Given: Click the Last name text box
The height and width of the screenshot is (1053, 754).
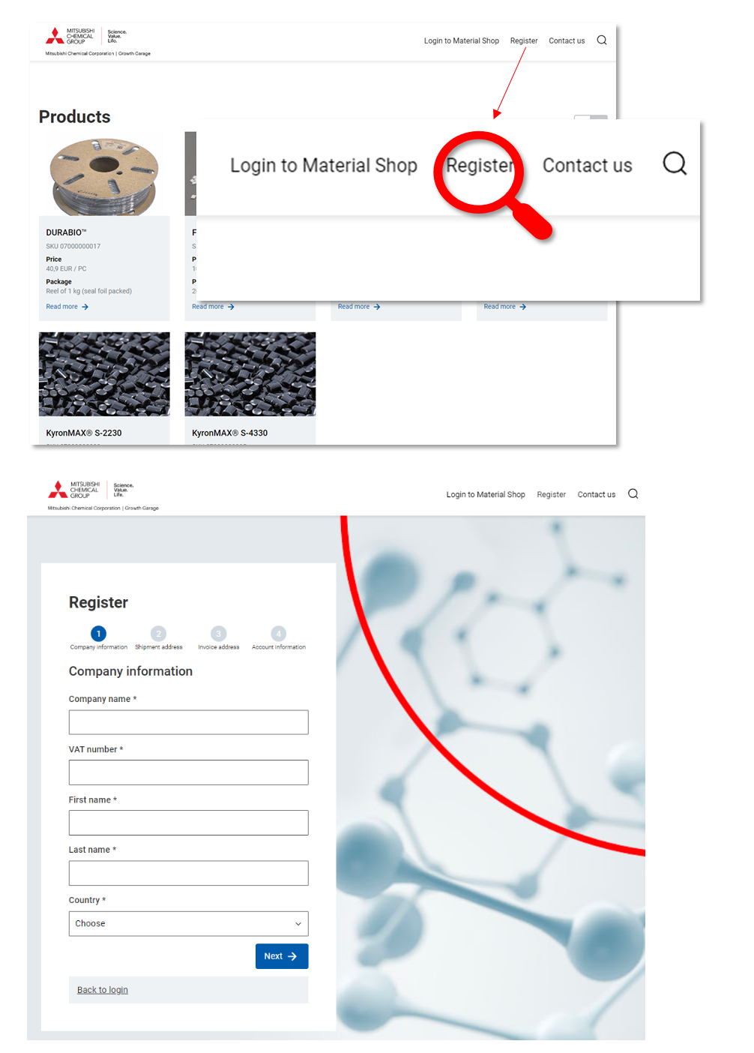Looking at the screenshot, I should pyautogui.click(x=189, y=873).
